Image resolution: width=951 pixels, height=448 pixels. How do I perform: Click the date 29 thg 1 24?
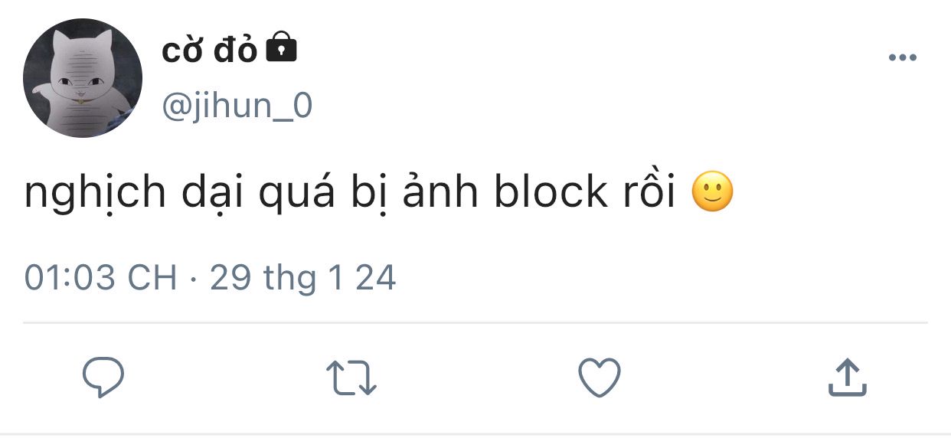click(303, 278)
